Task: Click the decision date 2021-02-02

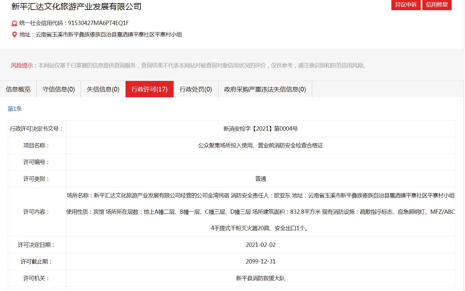Action: click(260, 245)
